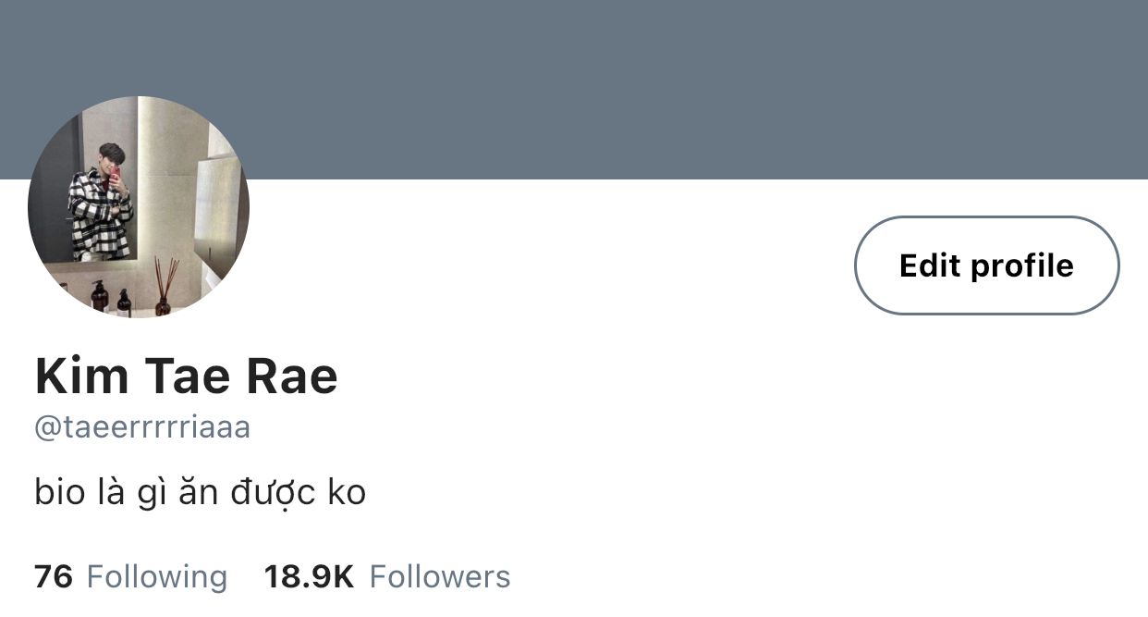Tap the 18.9K follower count number
This screenshot has width=1148, height=617.
(309, 577)
